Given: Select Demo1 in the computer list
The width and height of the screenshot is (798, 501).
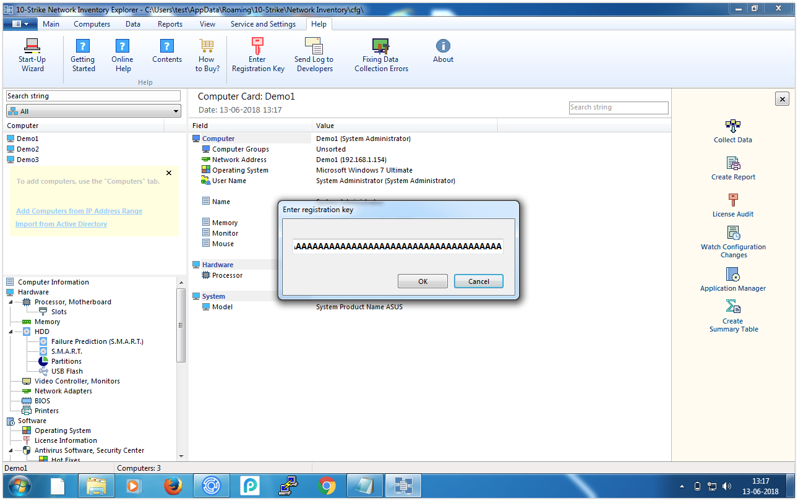Looking at the screenshot, I should pos(28,139).
